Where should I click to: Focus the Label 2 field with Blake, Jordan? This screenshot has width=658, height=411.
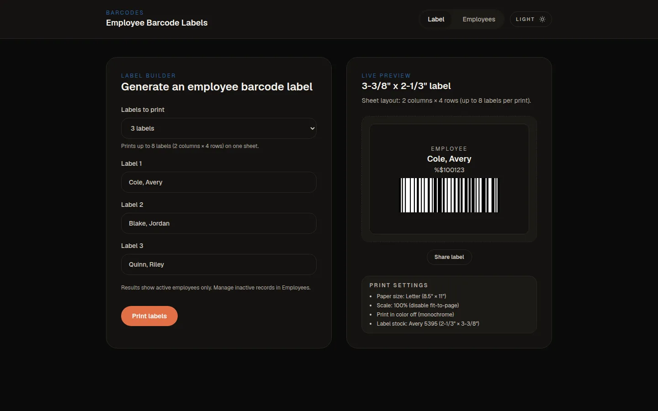(218, 223)
